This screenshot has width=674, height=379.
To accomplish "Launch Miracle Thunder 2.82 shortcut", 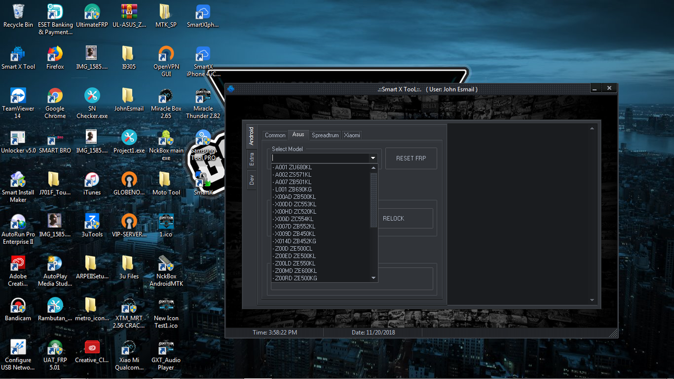I will [x=203, y=103].
